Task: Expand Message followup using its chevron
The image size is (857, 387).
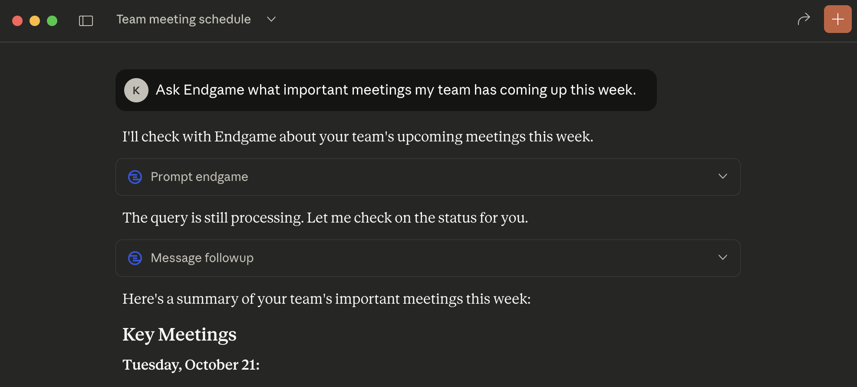Action: coord(723,257)
